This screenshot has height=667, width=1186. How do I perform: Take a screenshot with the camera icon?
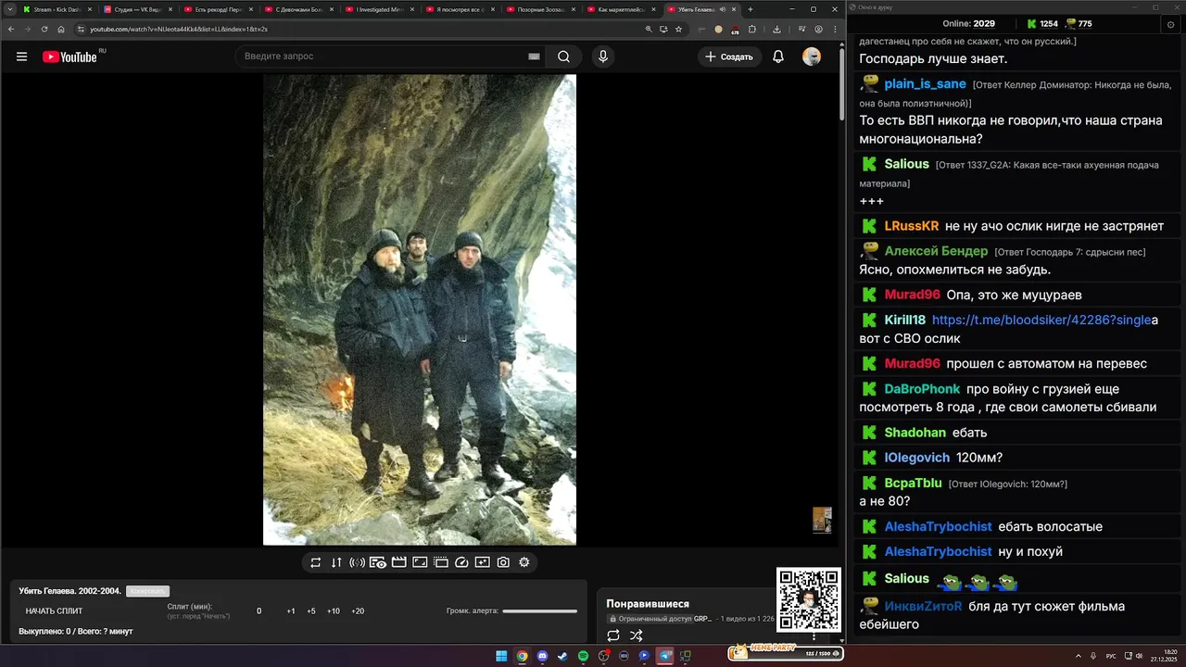[x=503, y=562]
